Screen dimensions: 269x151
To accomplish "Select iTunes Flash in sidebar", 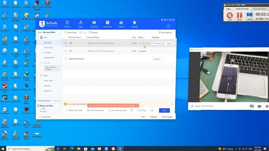I will click(x=48, y=47).
